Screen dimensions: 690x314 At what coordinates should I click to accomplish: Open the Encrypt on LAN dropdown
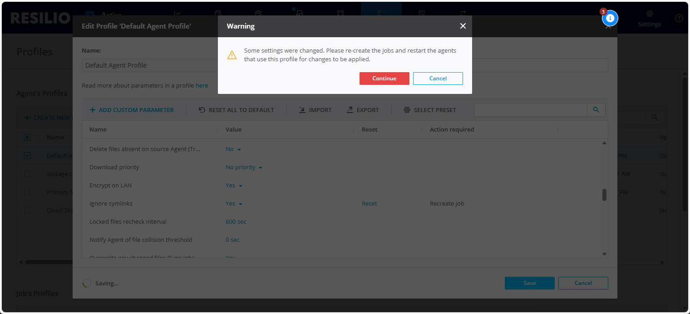pyautogui.click(x=234, y=186)
